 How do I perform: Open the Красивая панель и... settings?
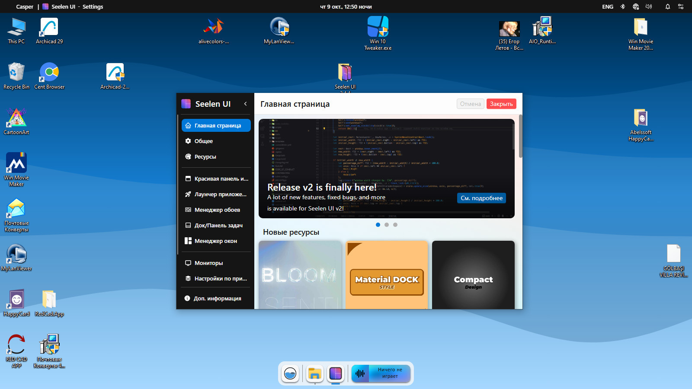coord(216,179)
